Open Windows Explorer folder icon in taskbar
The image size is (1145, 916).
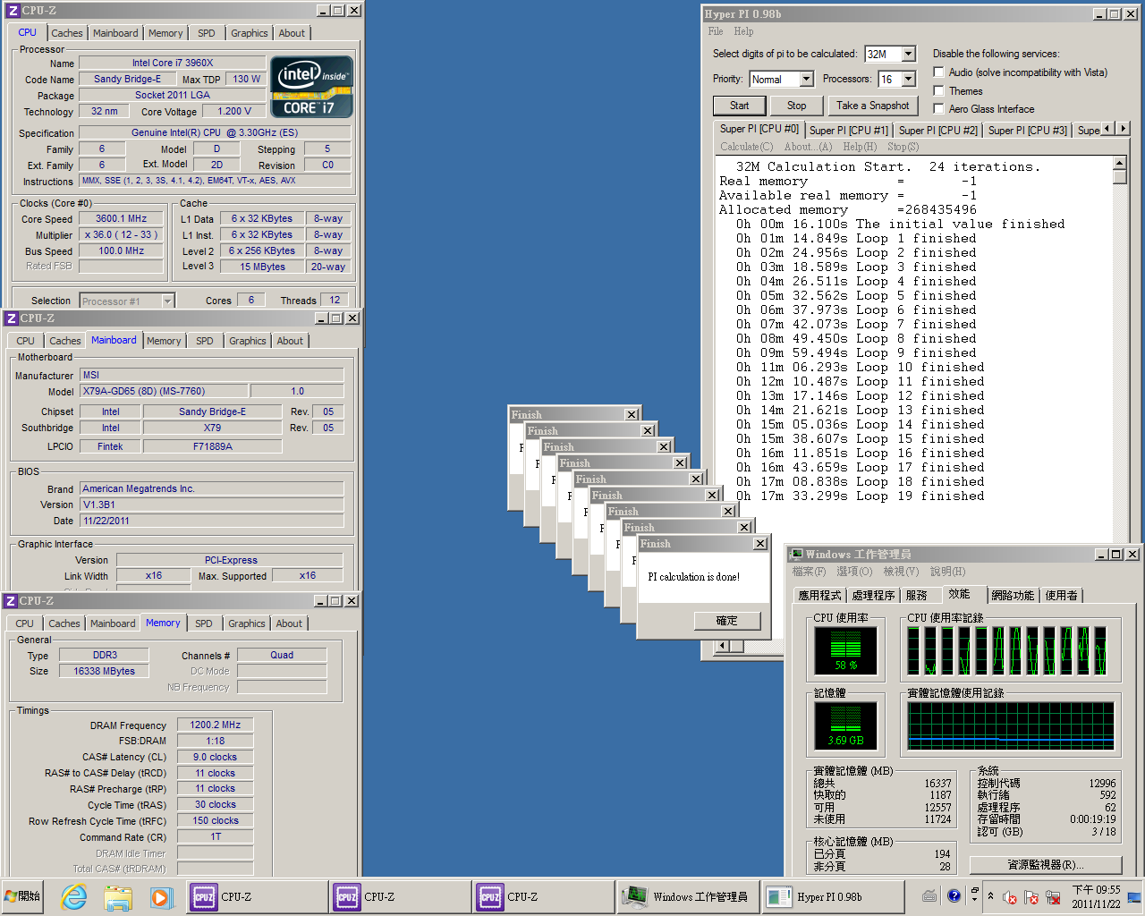tap(117, 896)
